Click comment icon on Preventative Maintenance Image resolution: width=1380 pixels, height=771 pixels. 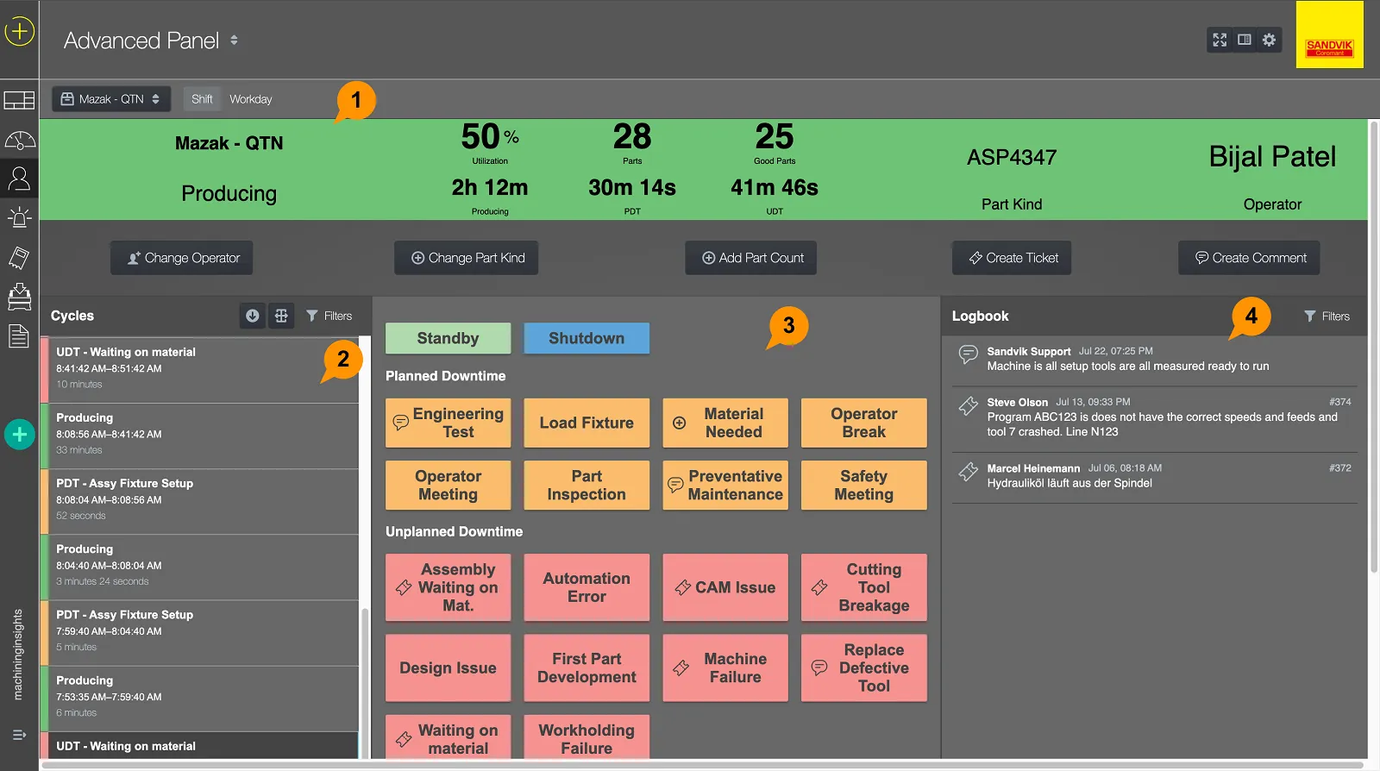[x=675, y=485]
